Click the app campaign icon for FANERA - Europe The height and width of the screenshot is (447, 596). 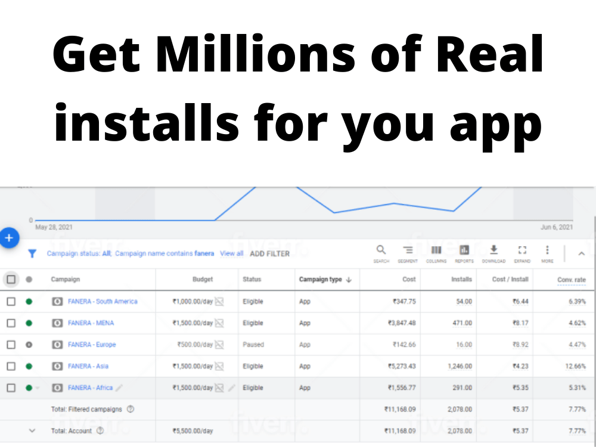[x=57, y=344]
